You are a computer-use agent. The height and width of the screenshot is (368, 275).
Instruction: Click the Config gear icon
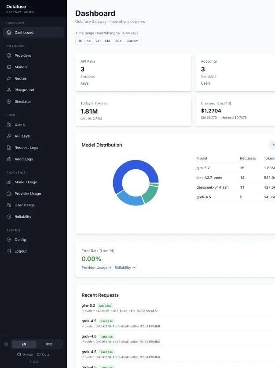tap(9, 240)
